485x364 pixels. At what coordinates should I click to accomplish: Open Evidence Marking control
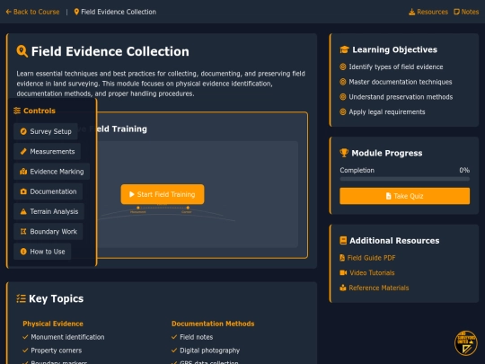point(52,172)
